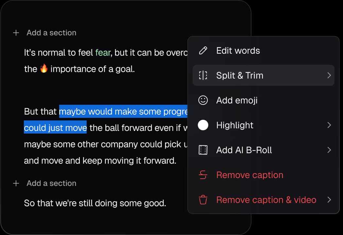Click the strikethrough Remove caption icon
The width and height of the screenshot is (343, 235).
203,175
